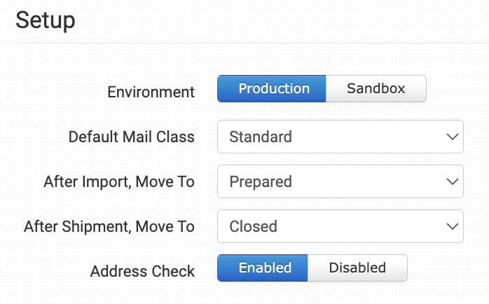Click the chevron arrow on the Standard dropdown

452,137
